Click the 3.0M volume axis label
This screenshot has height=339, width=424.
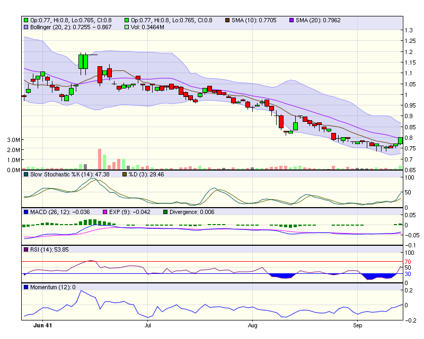pyautogui.click(x=14, y=140)
